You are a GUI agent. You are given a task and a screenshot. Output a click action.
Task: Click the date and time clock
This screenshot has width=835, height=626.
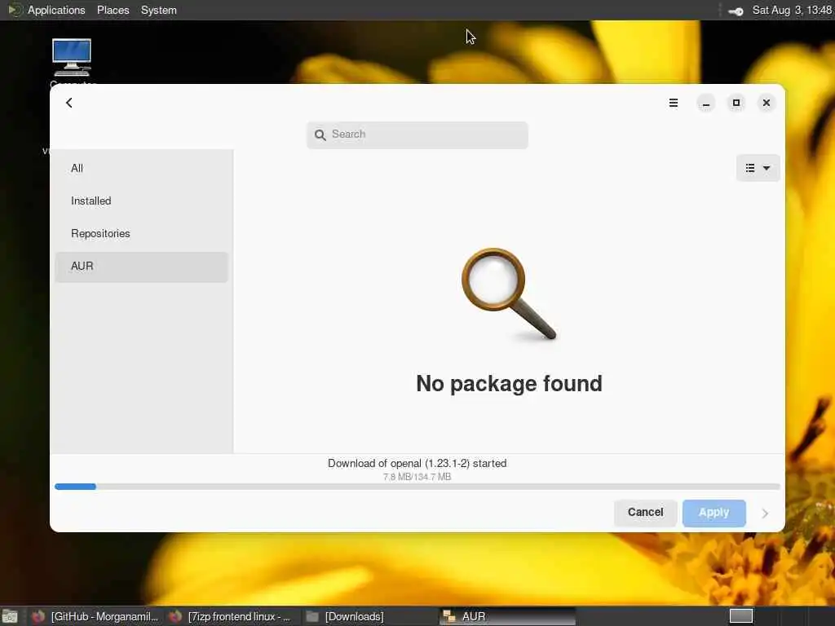tap(792, 10)
